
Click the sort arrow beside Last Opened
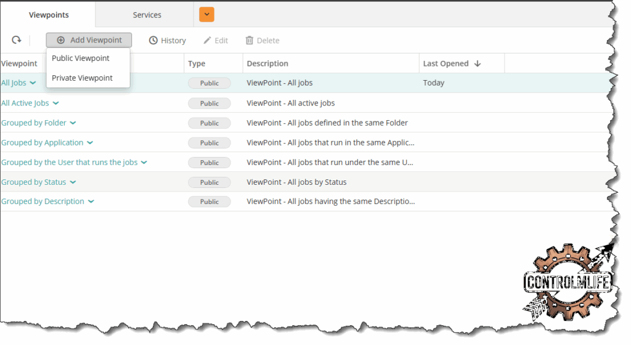478,63
